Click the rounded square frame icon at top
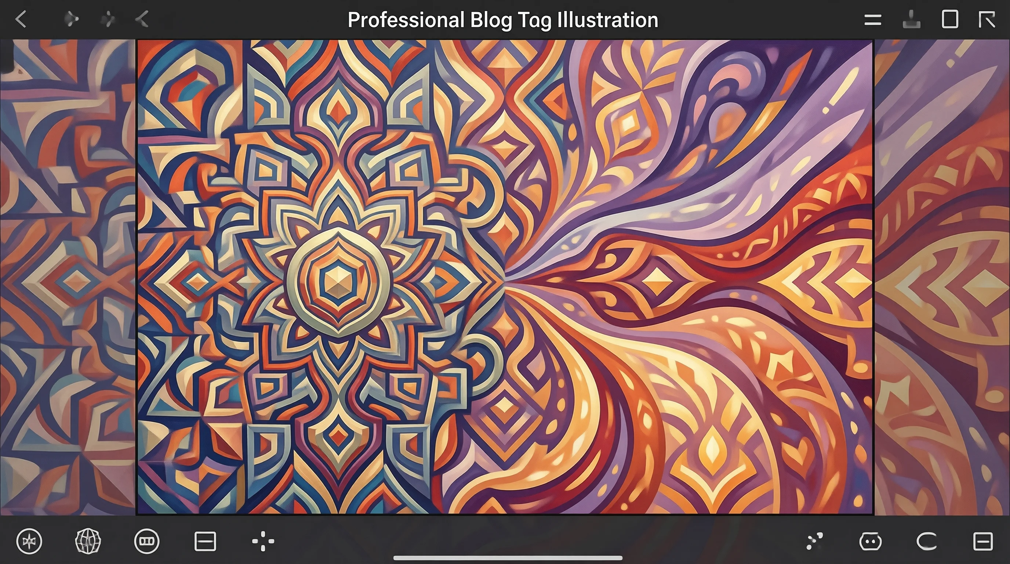The height and width of the screenshot is (564, 1010). 949,19
